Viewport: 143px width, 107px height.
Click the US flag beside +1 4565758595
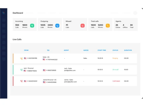[x=44, y=70]
